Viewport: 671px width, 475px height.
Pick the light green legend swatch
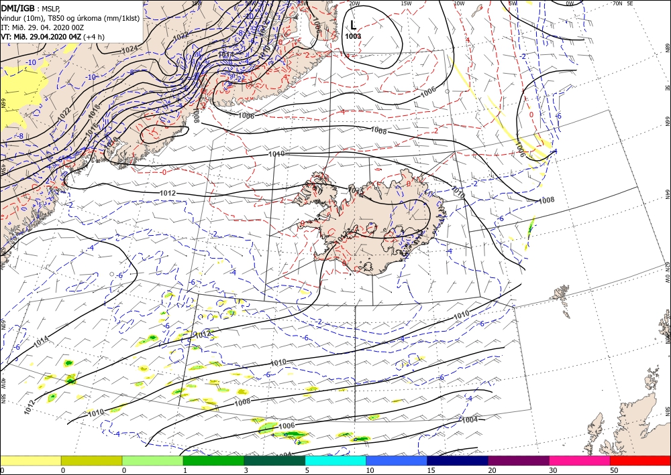click(152, 460)
